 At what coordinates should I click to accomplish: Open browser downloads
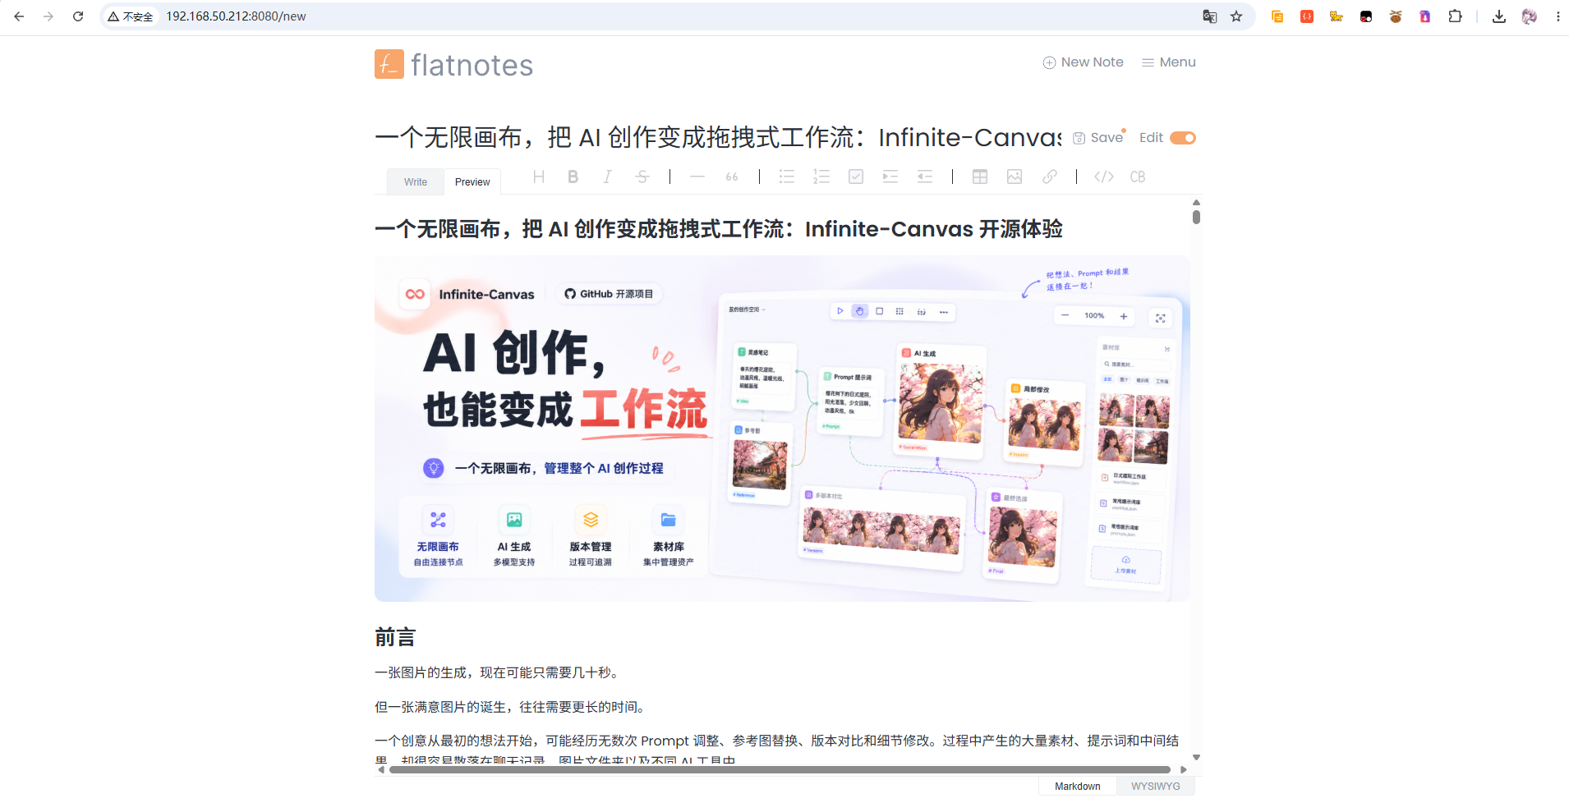1499,16
